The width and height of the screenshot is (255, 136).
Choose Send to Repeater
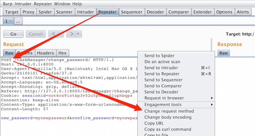pos(176,74)
